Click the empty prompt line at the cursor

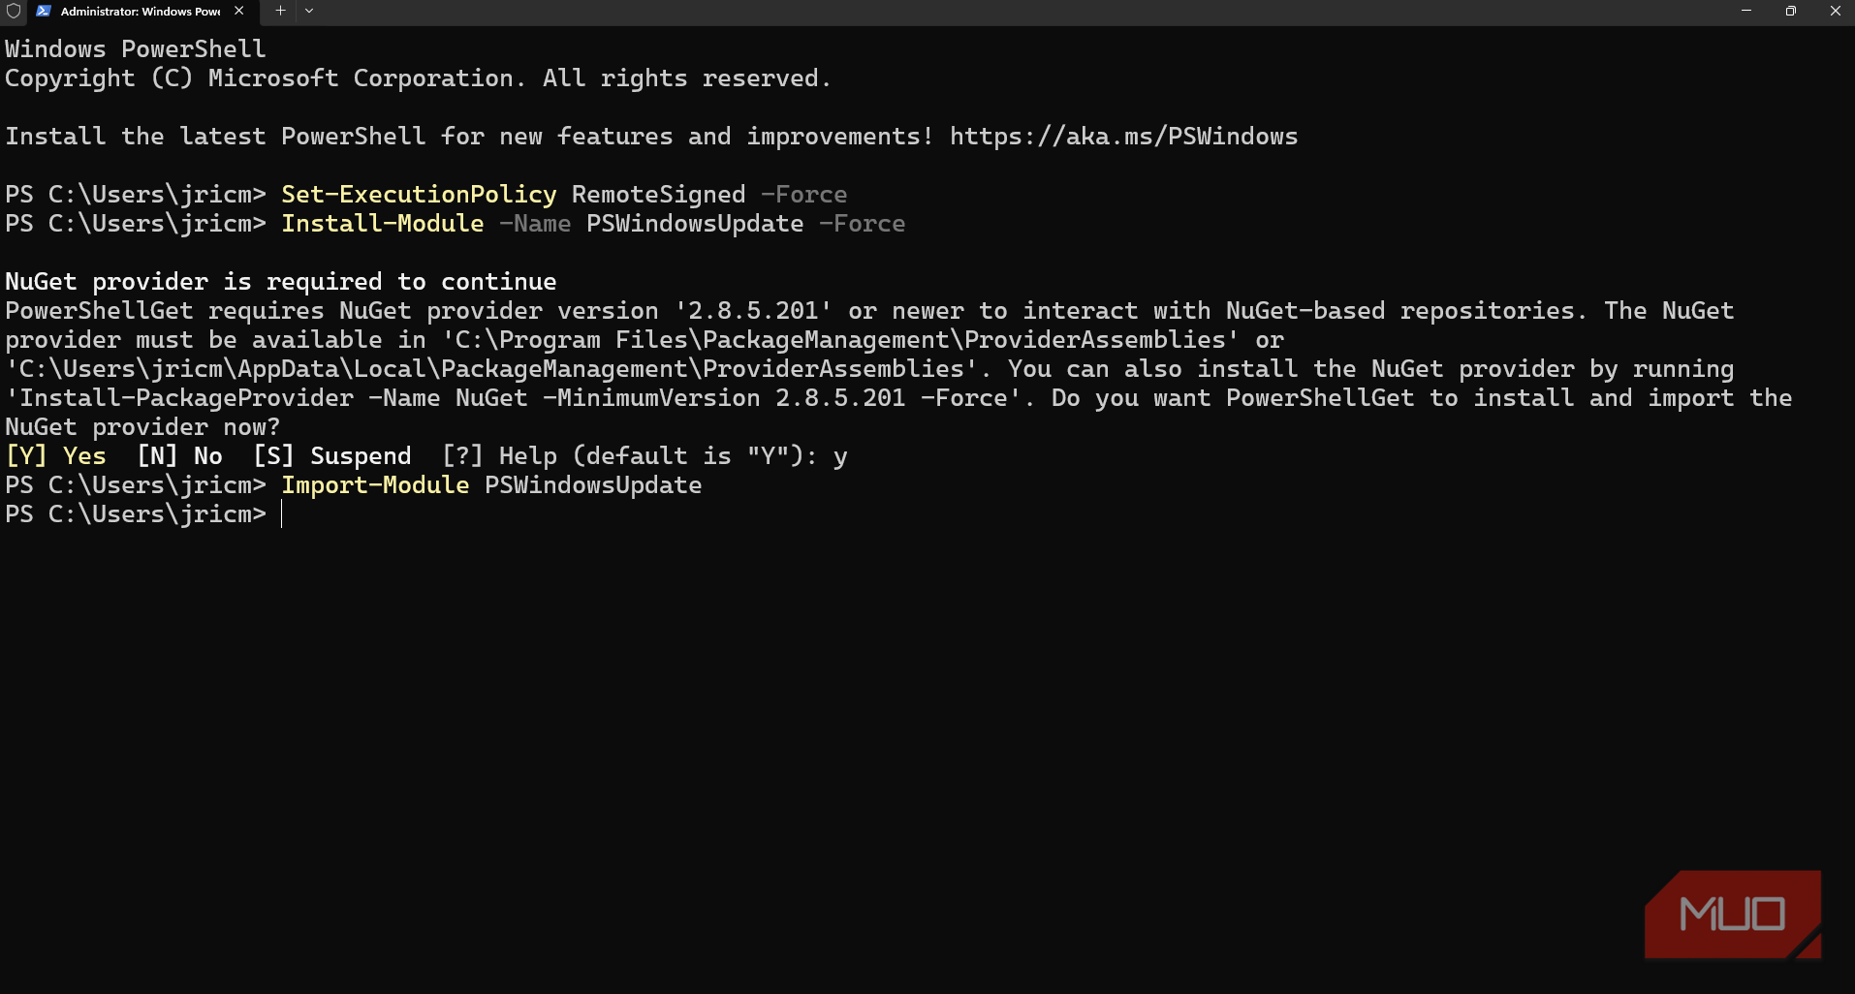[x=282, y=514]
